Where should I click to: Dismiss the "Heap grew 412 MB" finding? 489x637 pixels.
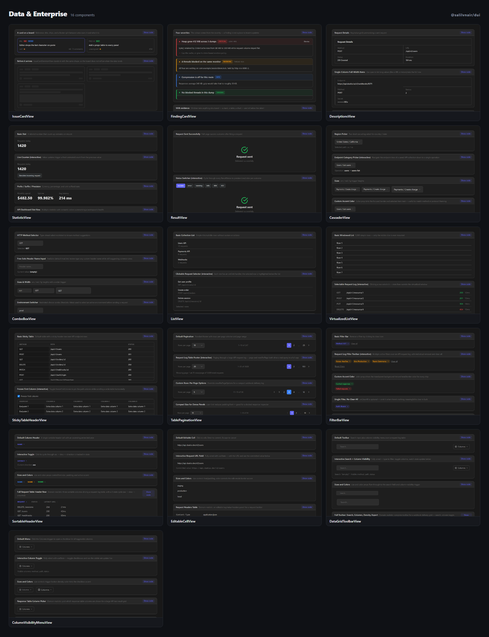306,42
